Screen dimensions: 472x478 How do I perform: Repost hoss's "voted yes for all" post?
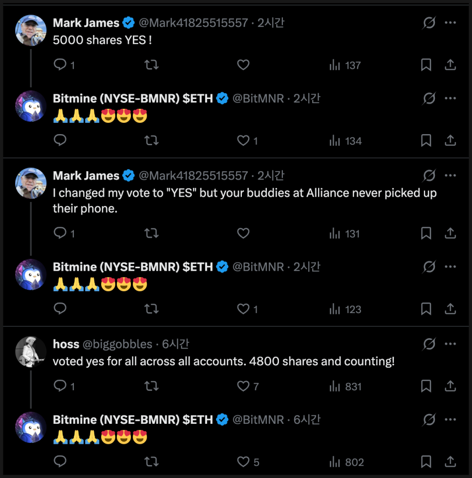coord(151,386)
